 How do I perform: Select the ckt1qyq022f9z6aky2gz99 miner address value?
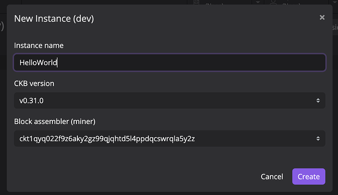pyautogui.click(x=107, y=139)
